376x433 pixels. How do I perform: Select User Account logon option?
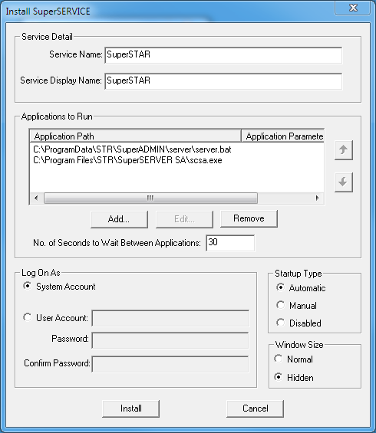pos(27,317)
